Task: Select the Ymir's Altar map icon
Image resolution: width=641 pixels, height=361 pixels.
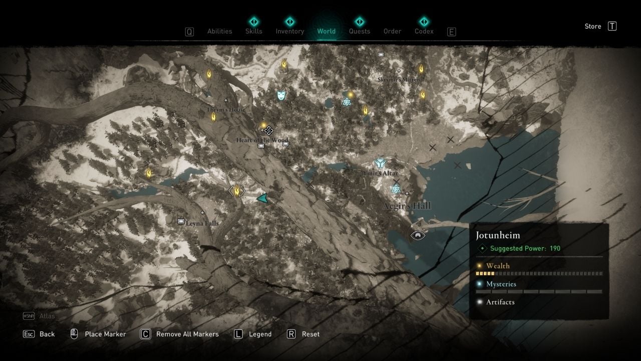Action: coord(381,163)
